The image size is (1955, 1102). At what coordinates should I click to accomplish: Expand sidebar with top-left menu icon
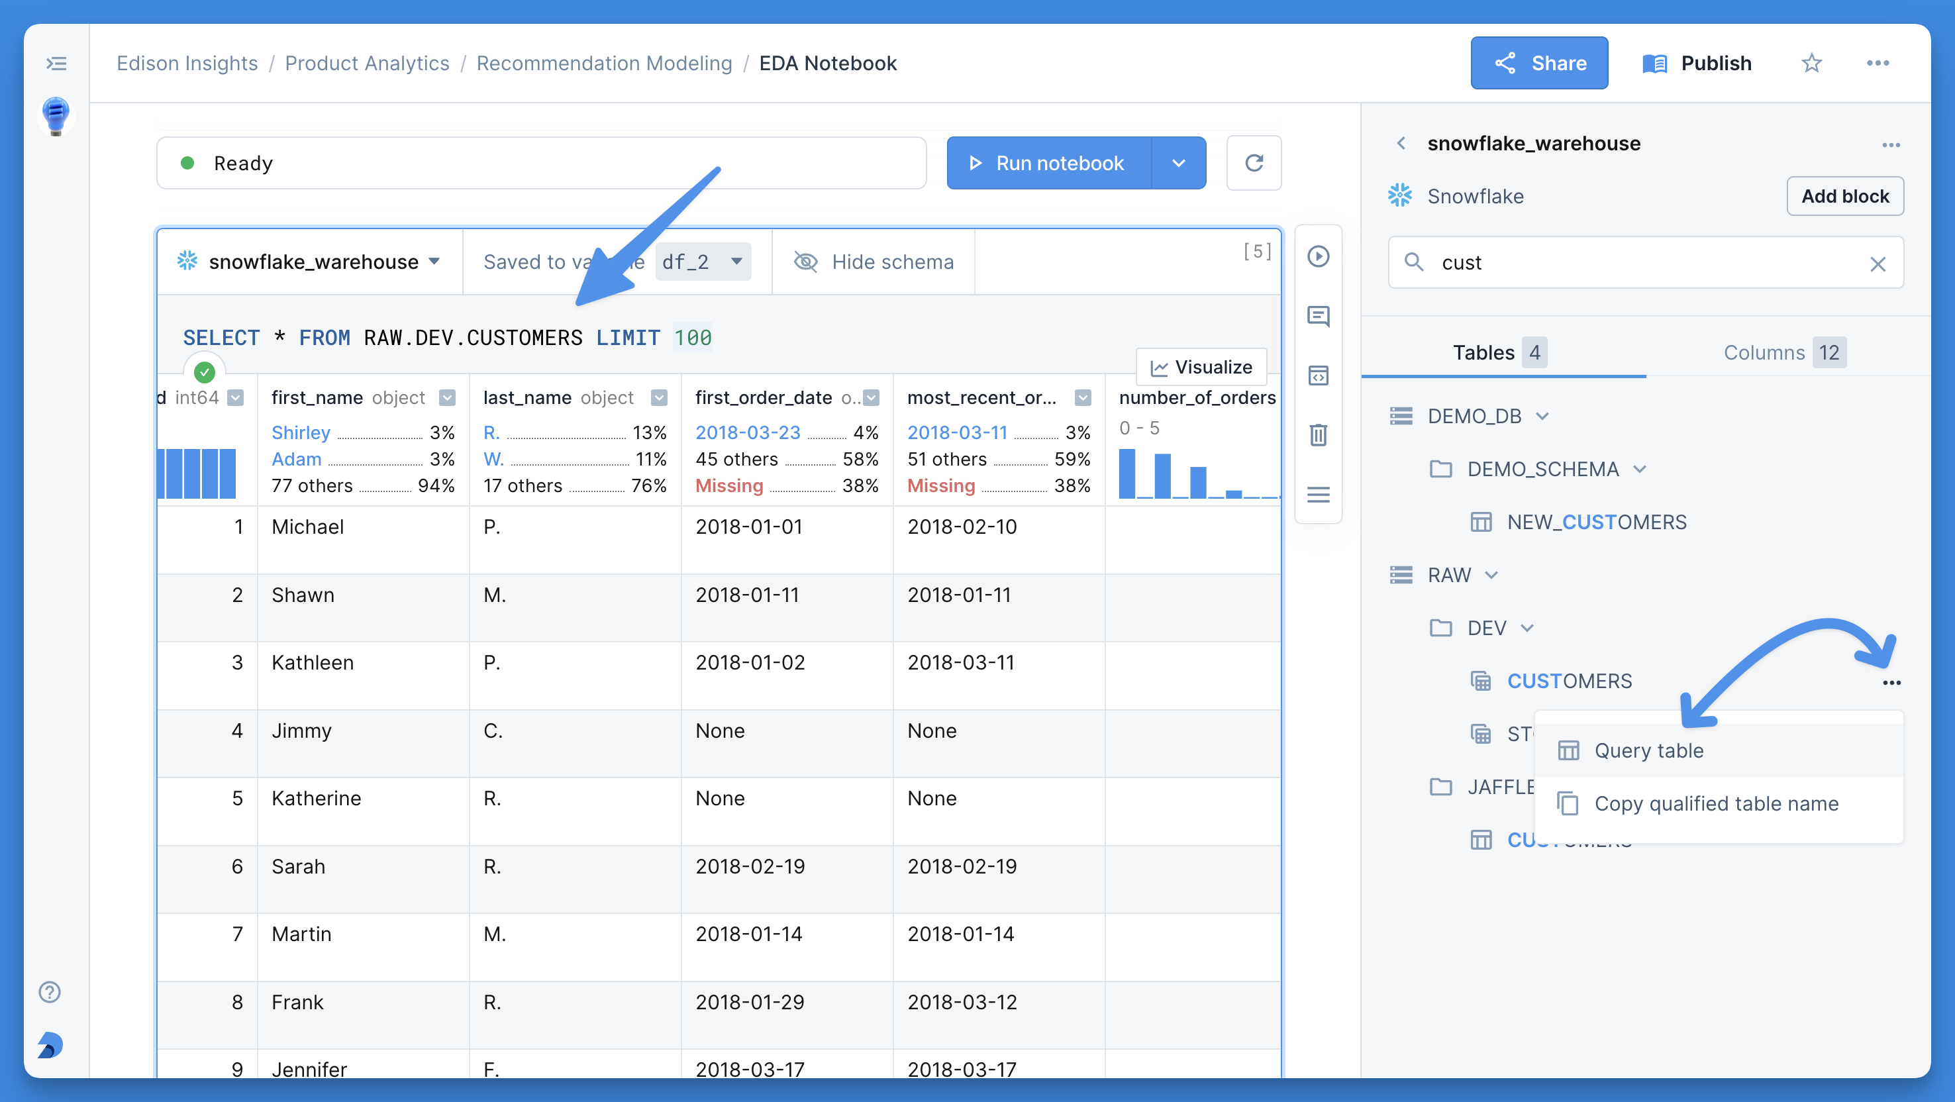coord(56,63)
